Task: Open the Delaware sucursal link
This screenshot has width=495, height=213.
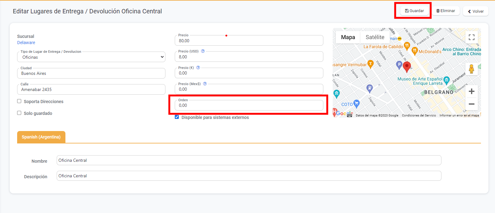Action: pyautogui.click(x=26, y=43)
